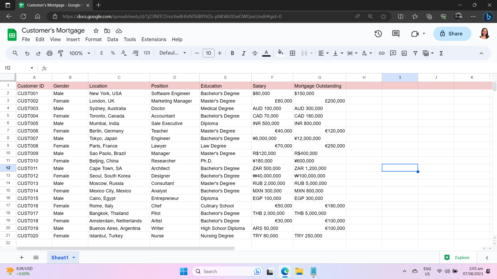Image resolution: width=497 pixels, height=279 pixels.
Task: Open the Tools menu
Action: (x=130, y=39)
